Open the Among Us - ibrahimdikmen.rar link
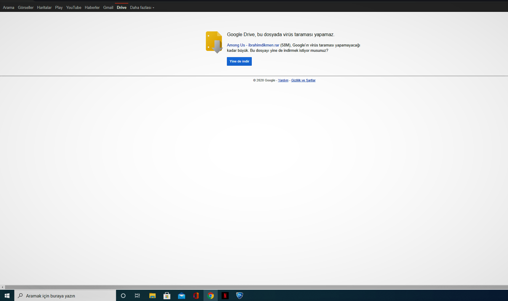The image size is (508, 301). (x=253, y=45)
